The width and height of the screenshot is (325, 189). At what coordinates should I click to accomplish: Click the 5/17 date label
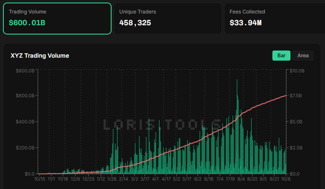click(187, 179)
